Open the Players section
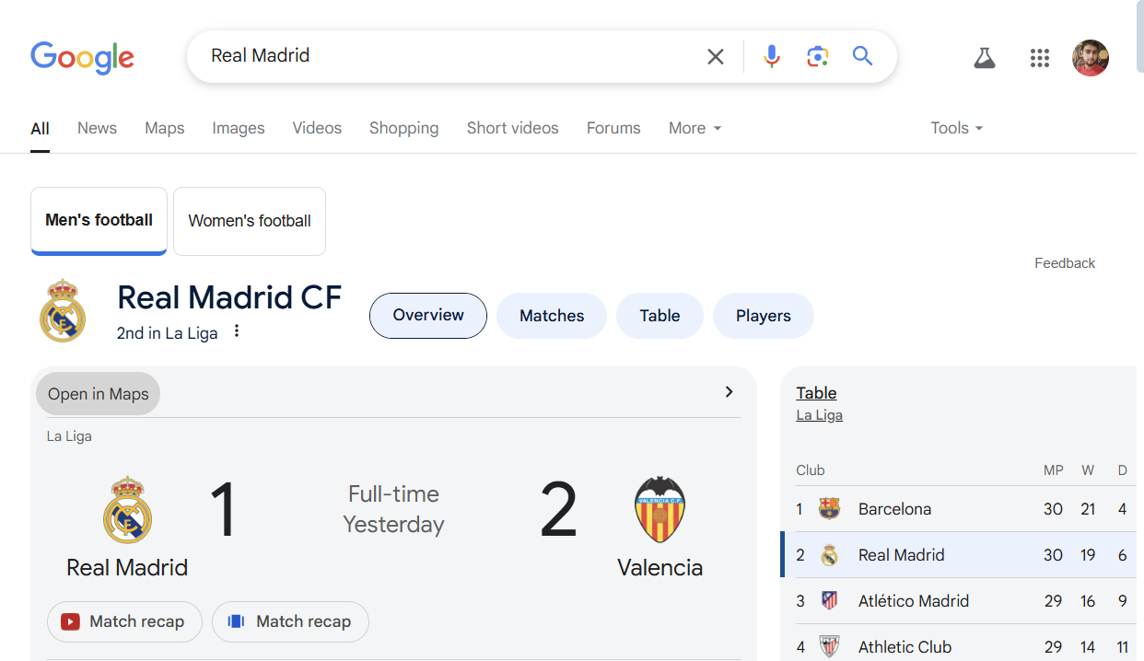The width and height of the screenshot is (1144, 661). [x=763, y=316]
